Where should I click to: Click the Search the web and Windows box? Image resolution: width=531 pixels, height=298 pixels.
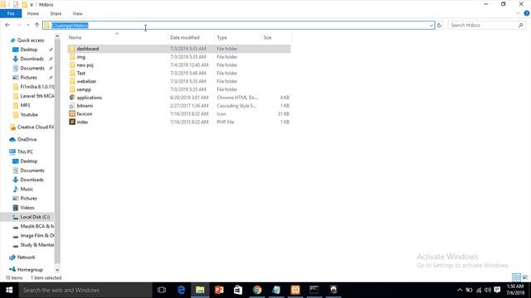pyautogui.click(x=85, y=290)
